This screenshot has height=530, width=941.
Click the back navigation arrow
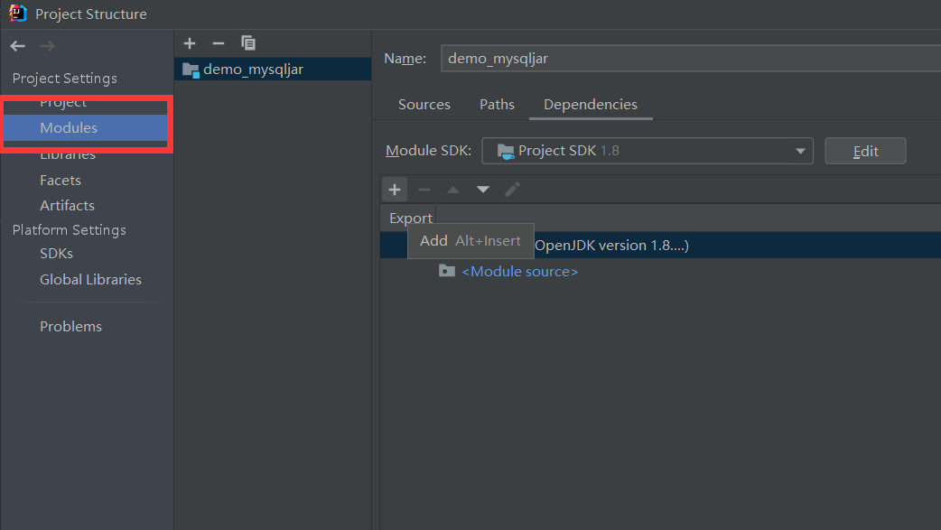click(x=17, y=46)
